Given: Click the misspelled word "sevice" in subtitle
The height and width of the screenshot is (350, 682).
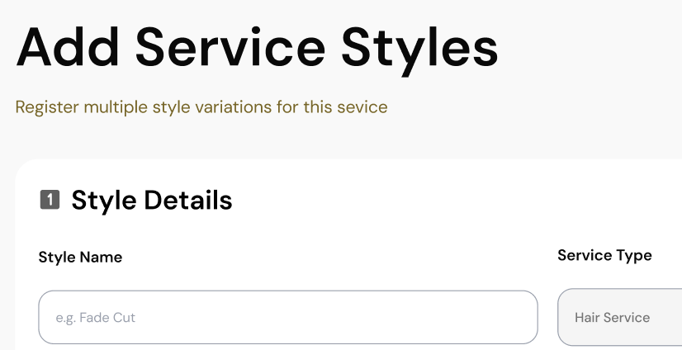Looking at the screenshot, I should point(364,107).
